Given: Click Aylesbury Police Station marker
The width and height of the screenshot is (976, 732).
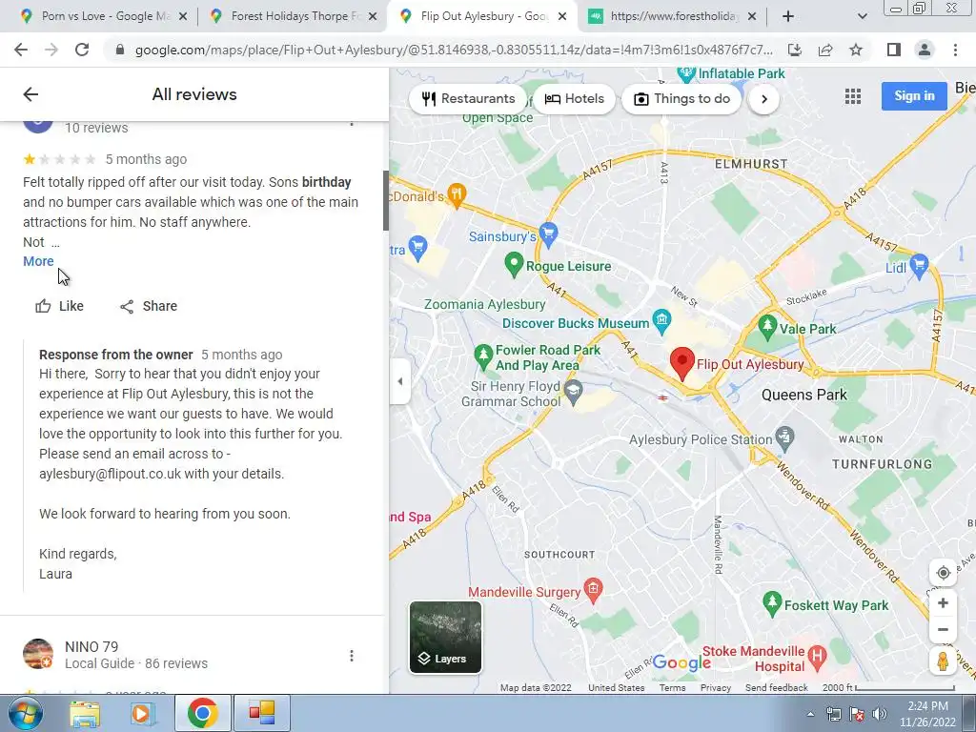Looking at the screenshot, I should tap(785, 438).
